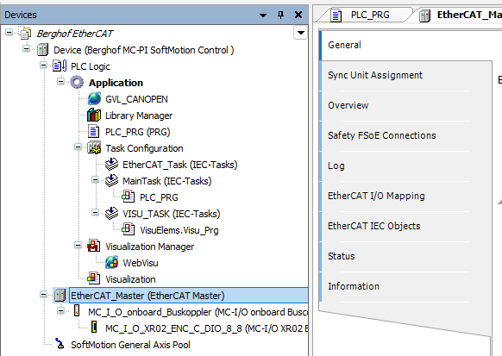Collapse the PLC Logic node
The width and height of the screenshot is (502, 356).
click(x=43, y=65)
